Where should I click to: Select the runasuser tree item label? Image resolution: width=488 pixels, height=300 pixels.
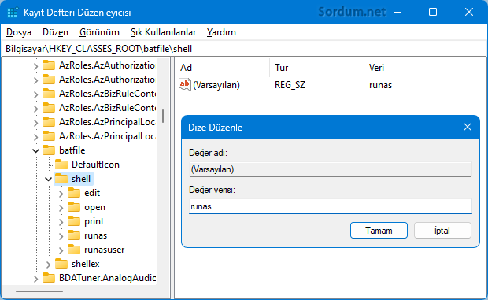coord(104,250)
